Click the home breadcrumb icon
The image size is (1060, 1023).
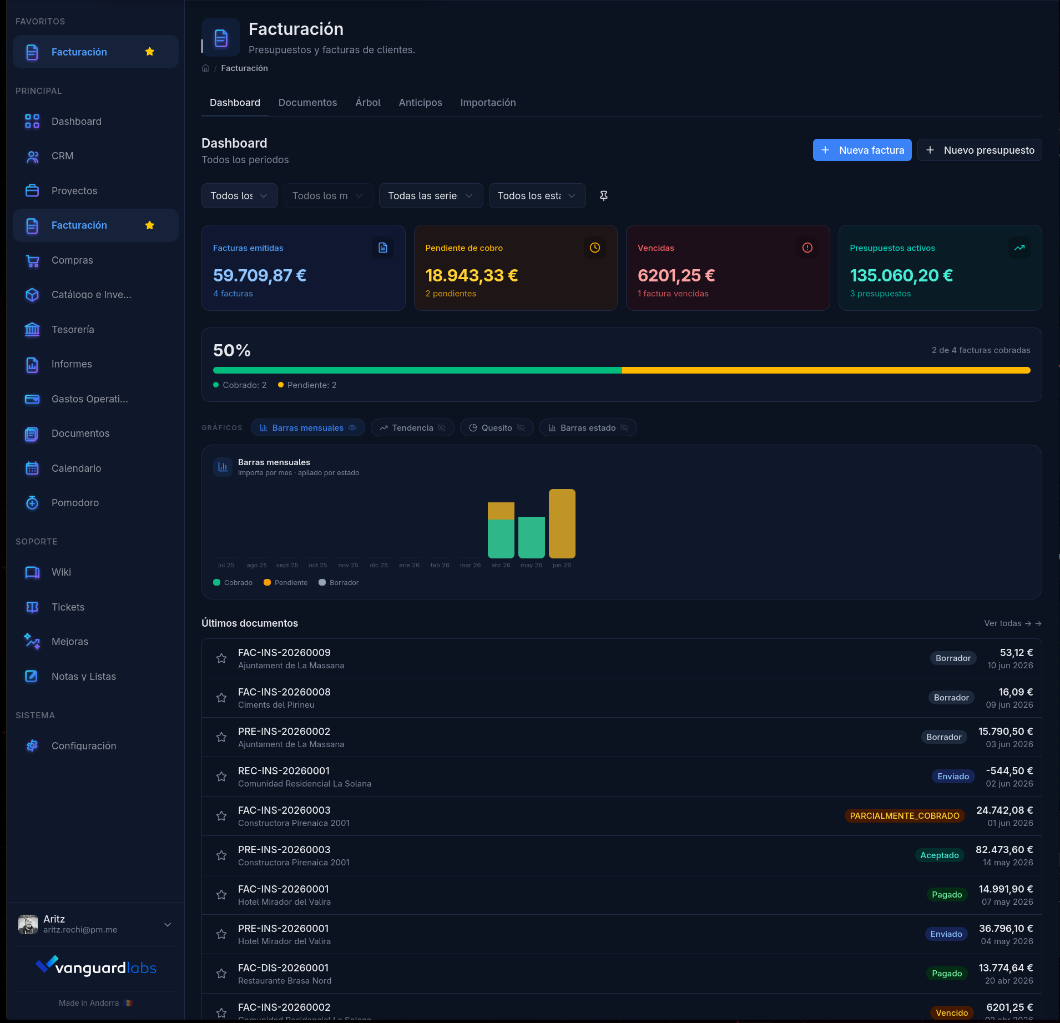205,68
